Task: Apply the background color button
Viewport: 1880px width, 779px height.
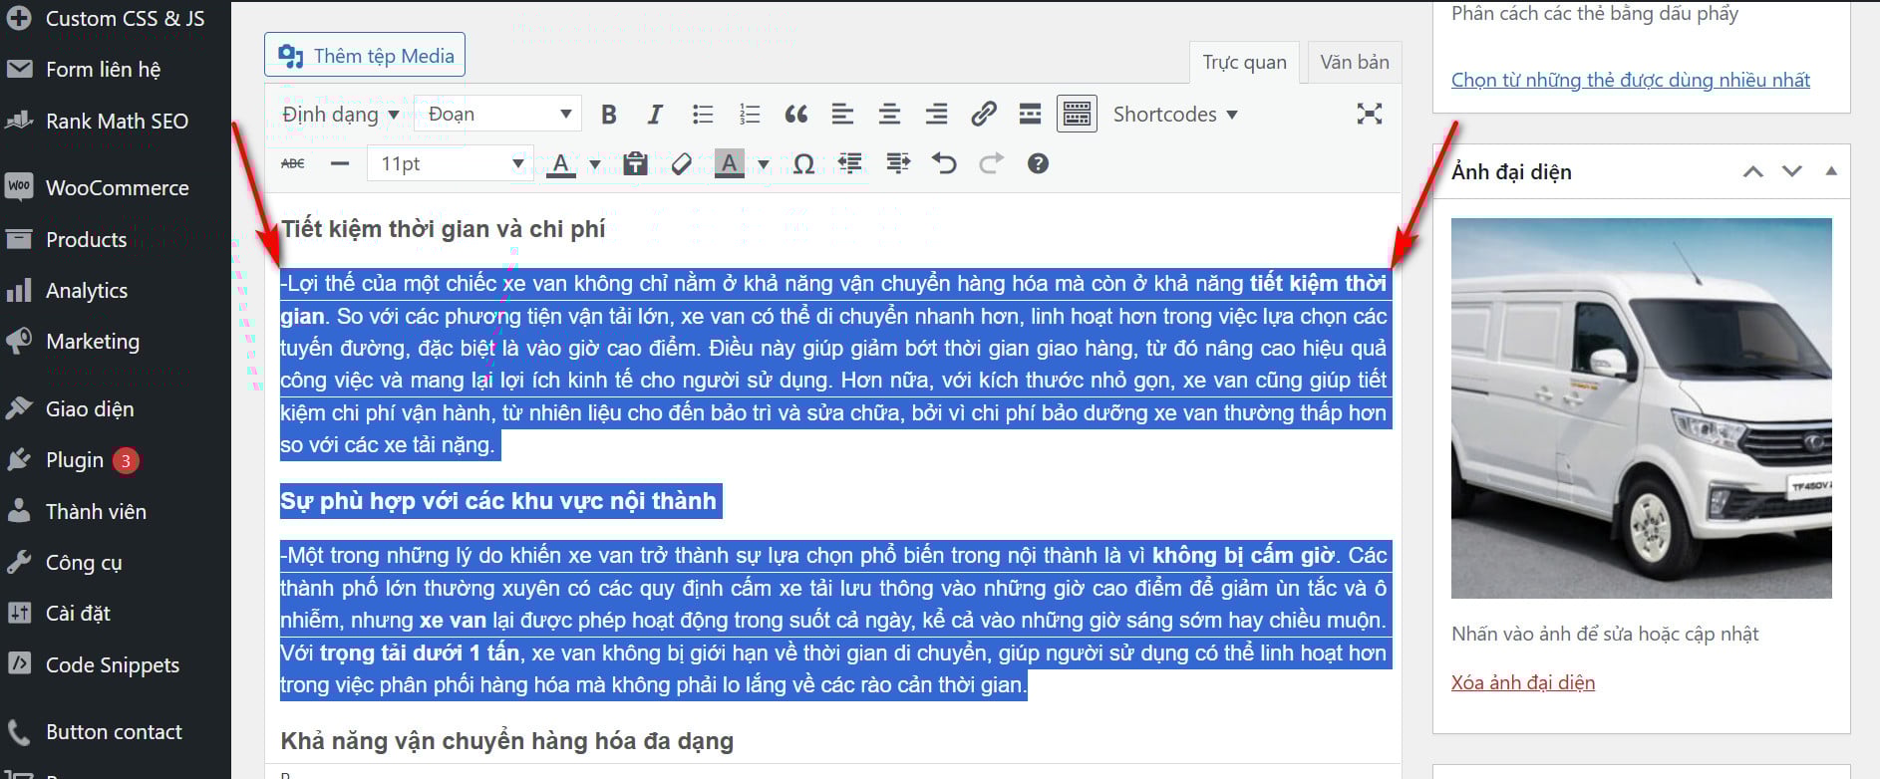Action: tap(730, 163)
